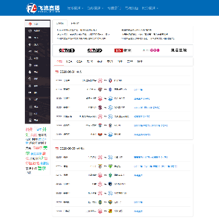Screen dimensions: 219x219
Task: Click the large green 学 tag
Action: coord(27,153)
